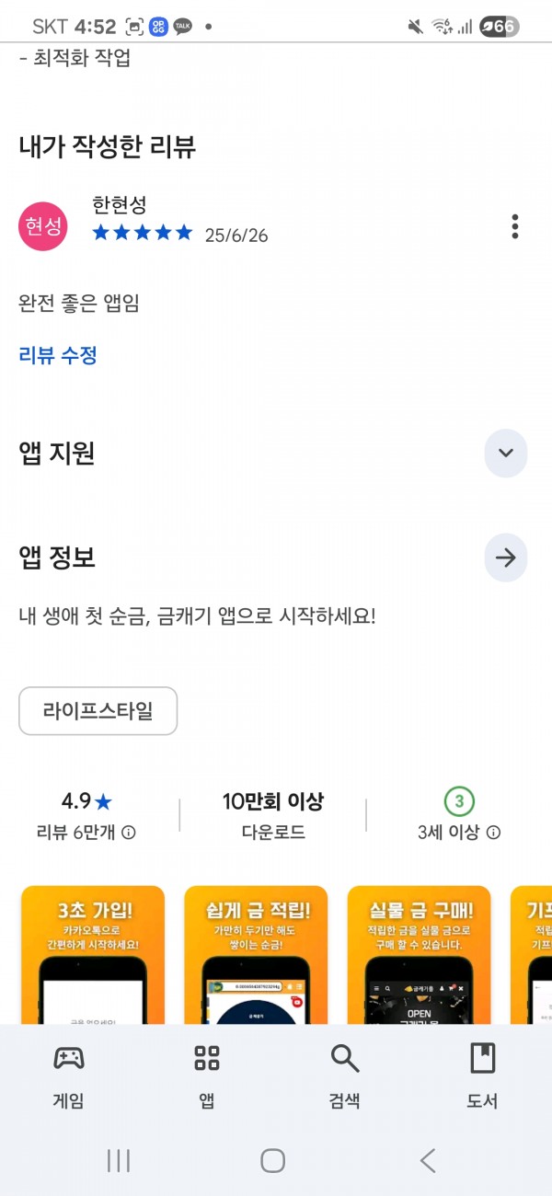Screen dimensions: 552x1196
Task: Tap the 앱 정보 heading
Action: coord(57,558)
